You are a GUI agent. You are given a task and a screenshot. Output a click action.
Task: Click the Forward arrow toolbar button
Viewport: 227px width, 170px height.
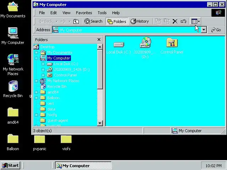click(x=63, y=21)
